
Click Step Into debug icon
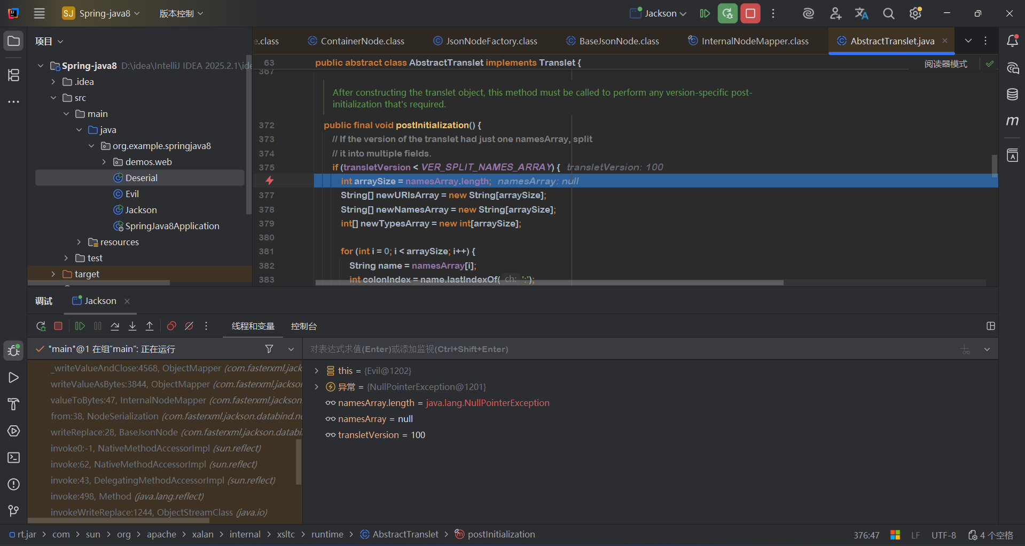(x=132, y=326)
